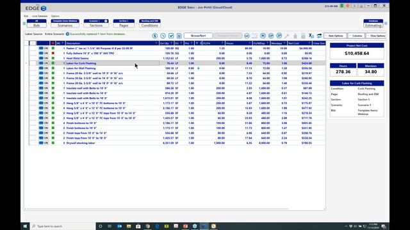Click green arrow indicator in Labor for Wall Flashing row
Image resolution: width=410 pixels, height=230 pixels.
[x=199, y=68]
